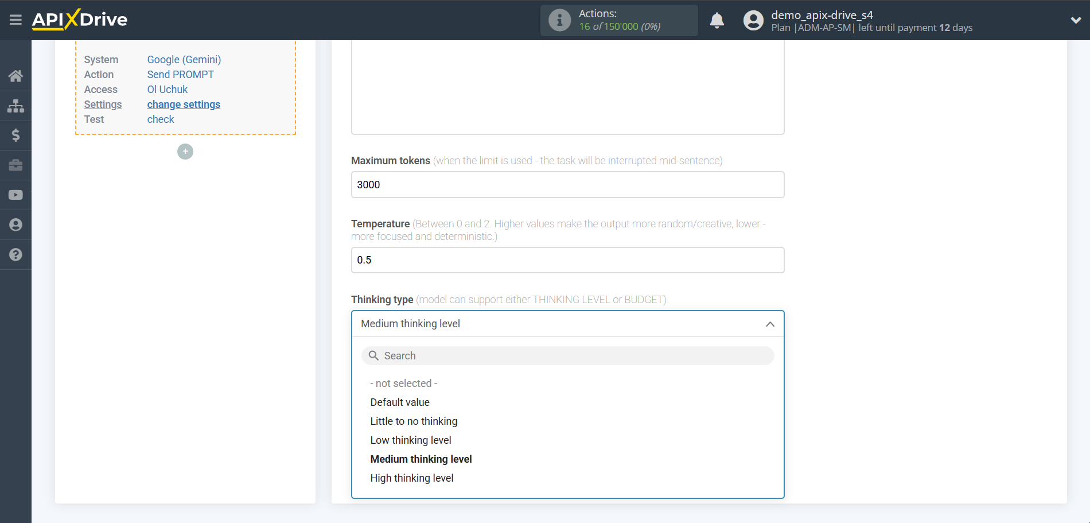
Task: Open the user profile sidebar icon
Action: (15, 224)
